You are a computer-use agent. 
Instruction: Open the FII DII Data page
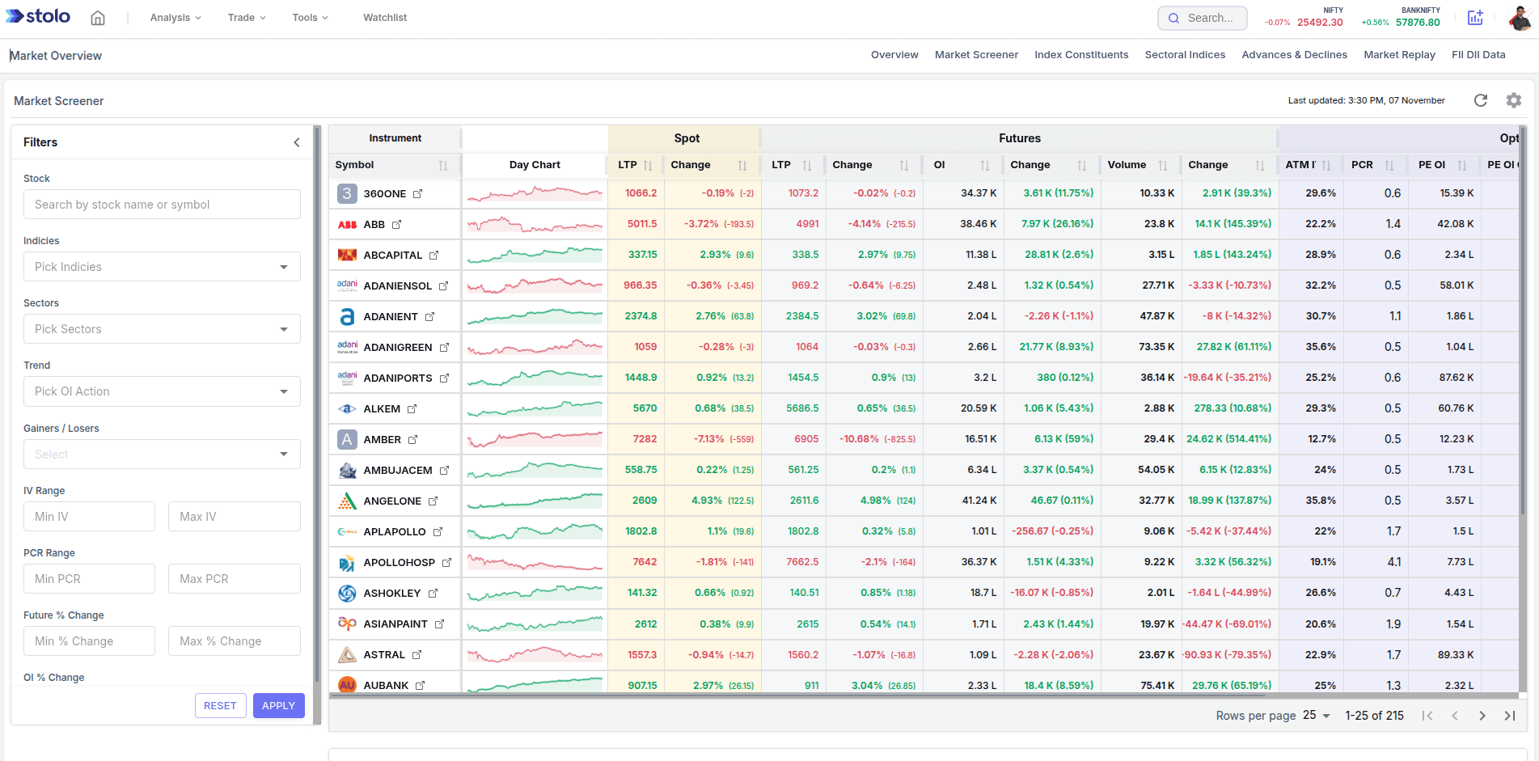(x=1478, y=55)
